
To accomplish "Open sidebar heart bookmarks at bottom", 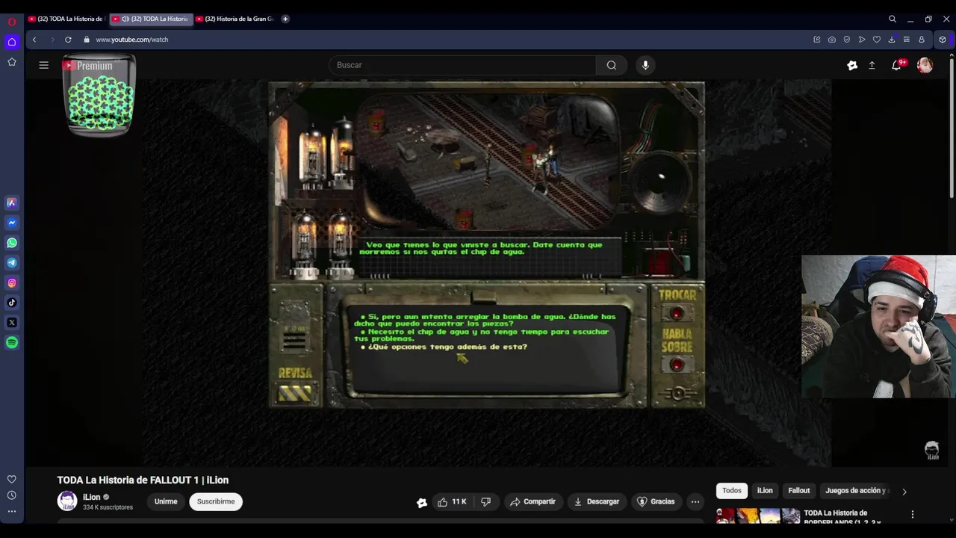I will [11, 479].
